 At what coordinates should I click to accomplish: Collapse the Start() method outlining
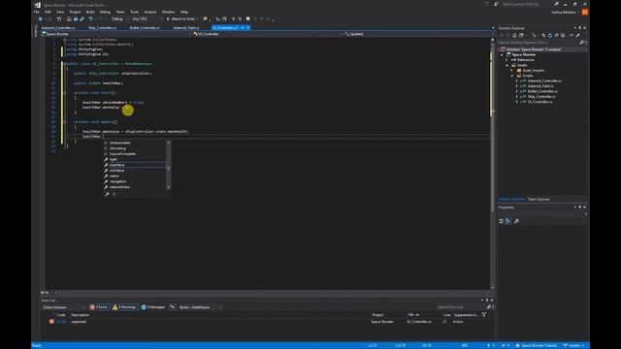click(x=65, y=93)
